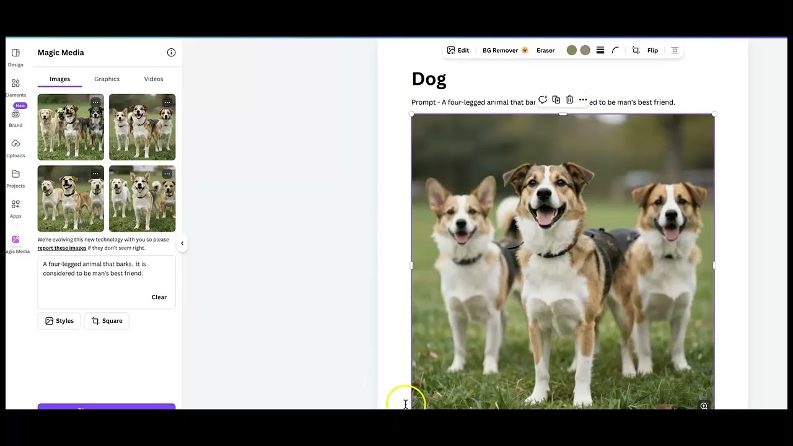Click the taupe gray color swatch

tap(585, 50)
